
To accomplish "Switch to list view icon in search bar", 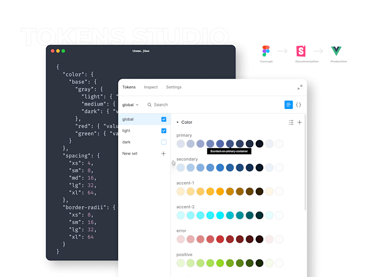I will (x=288, y=105).
